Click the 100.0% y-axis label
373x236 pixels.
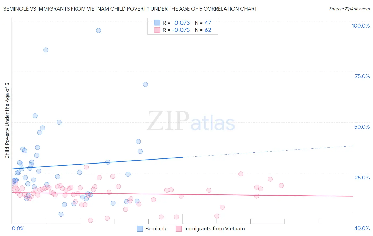[x=361, y=26]
